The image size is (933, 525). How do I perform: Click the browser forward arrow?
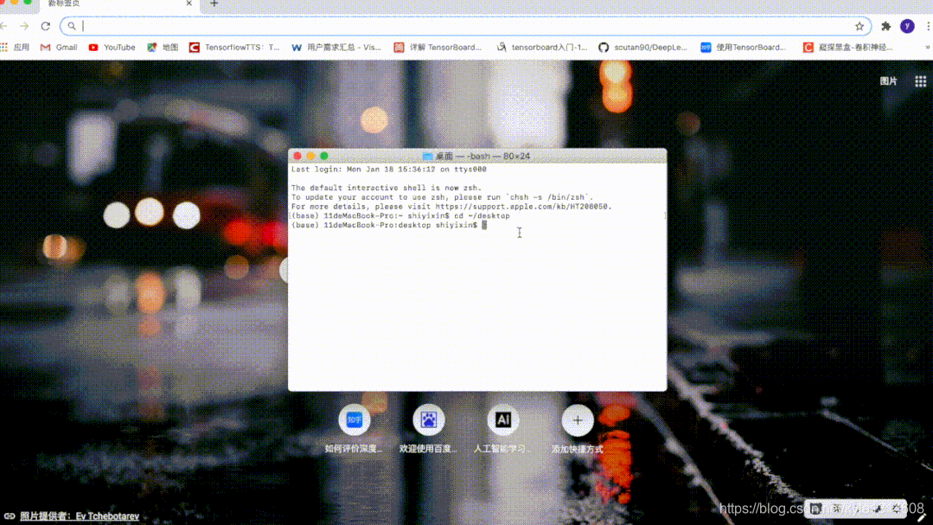pos(24,26)
